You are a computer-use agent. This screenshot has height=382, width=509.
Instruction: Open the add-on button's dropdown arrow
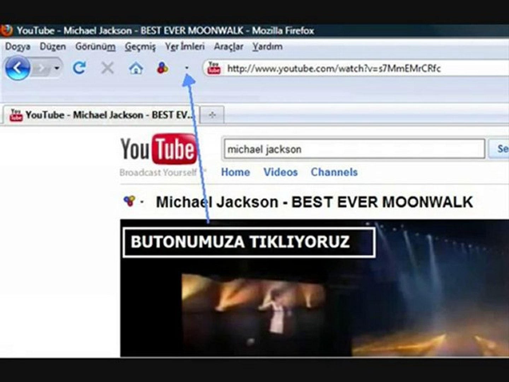pos(187,68)
